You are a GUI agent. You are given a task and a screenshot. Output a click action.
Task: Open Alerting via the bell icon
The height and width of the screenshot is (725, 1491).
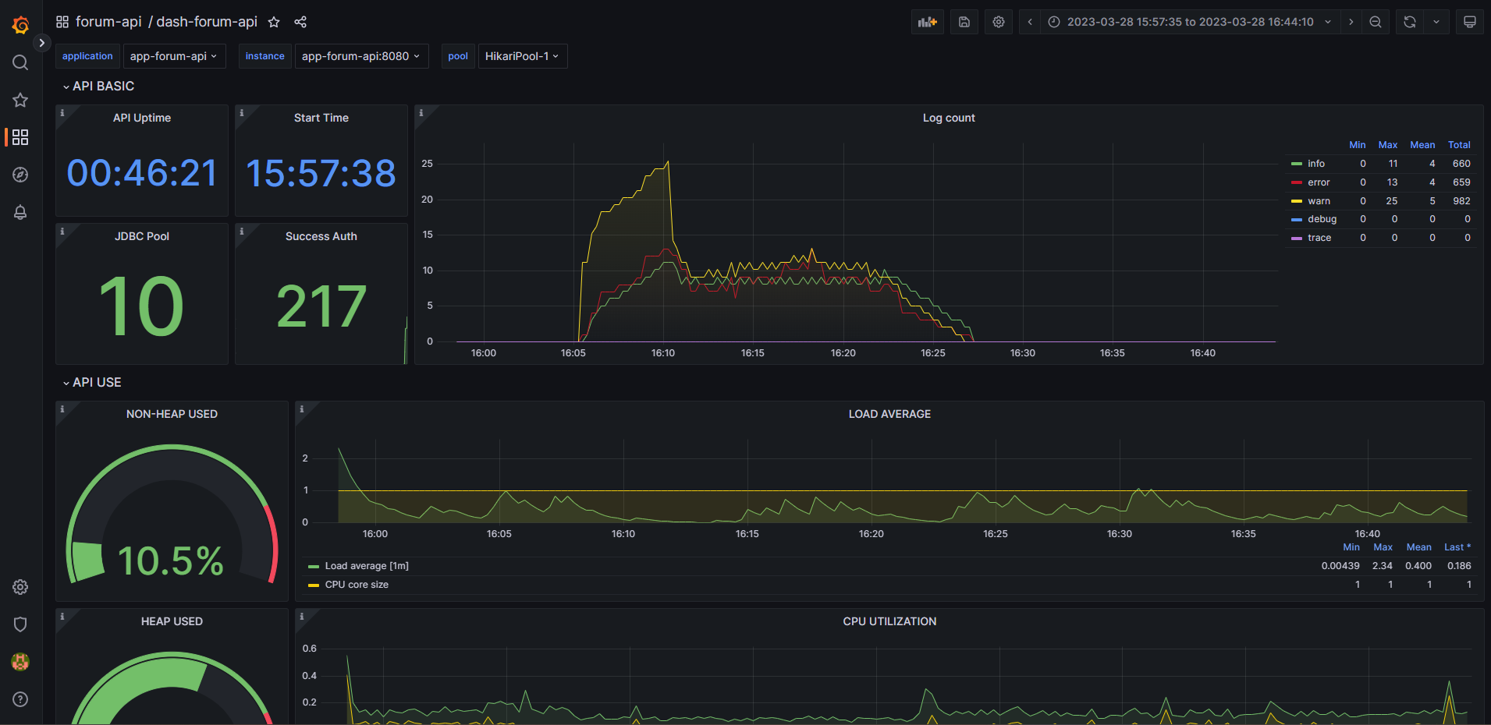click(20, 212)
